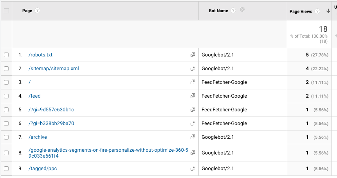Check the box for /robots.txt row
This screenshot has width=337, height=178.
click(6, 55)
